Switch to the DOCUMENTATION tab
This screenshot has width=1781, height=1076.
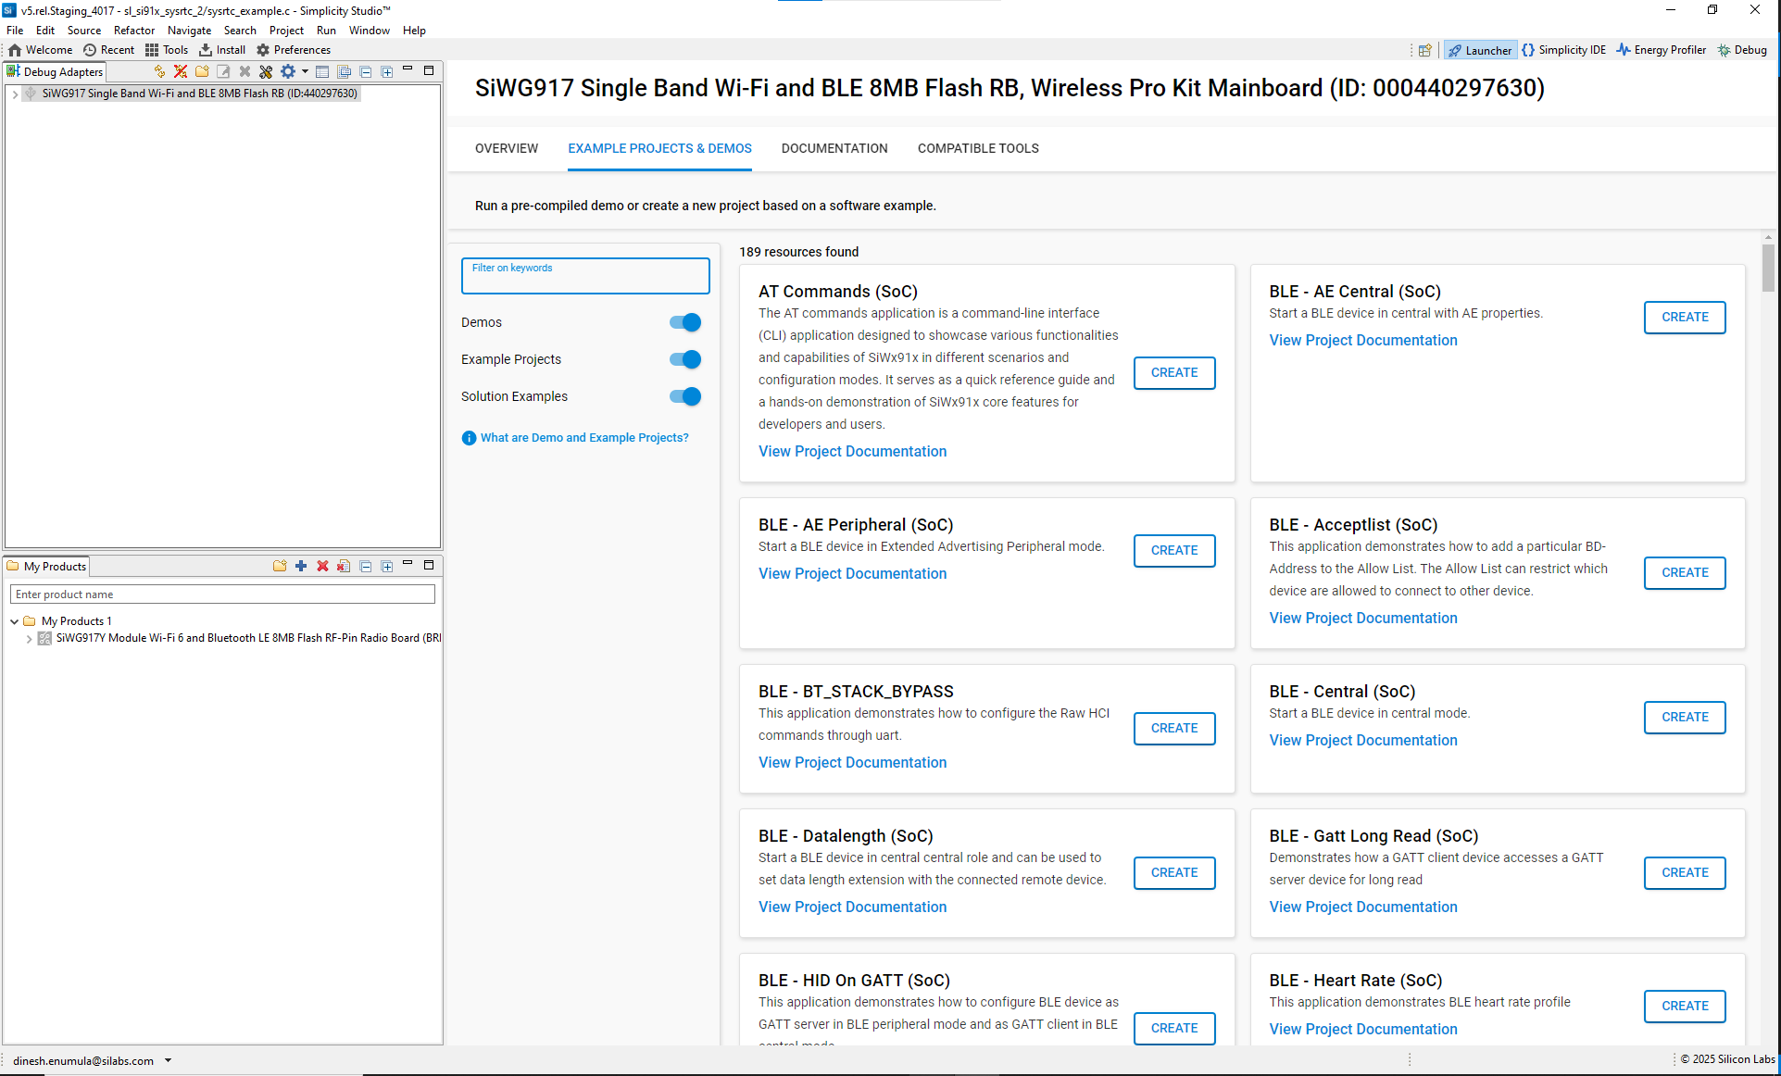[x=834, y=148]
